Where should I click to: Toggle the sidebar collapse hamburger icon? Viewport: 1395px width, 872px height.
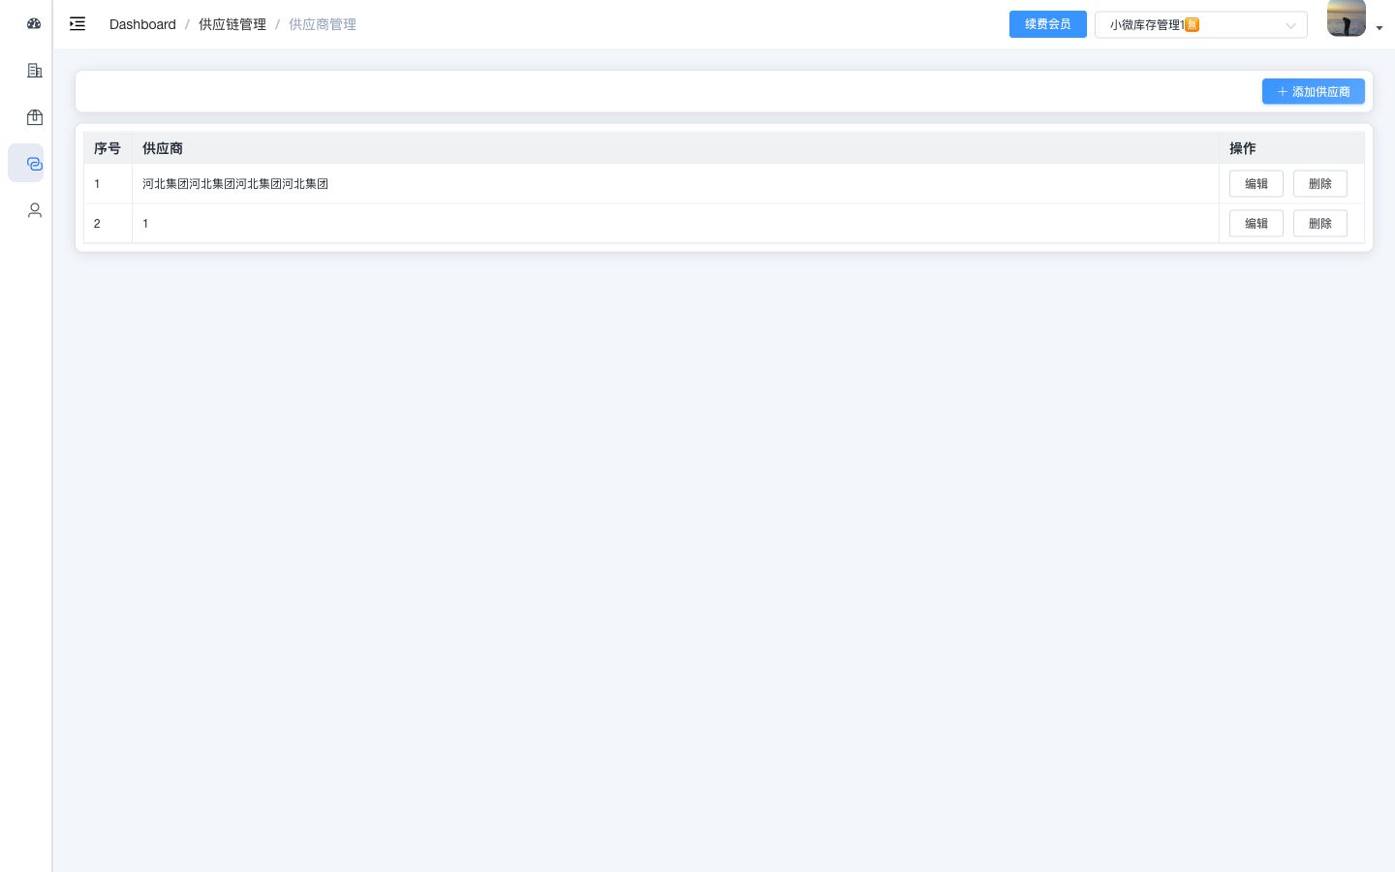tap(77, 24)
